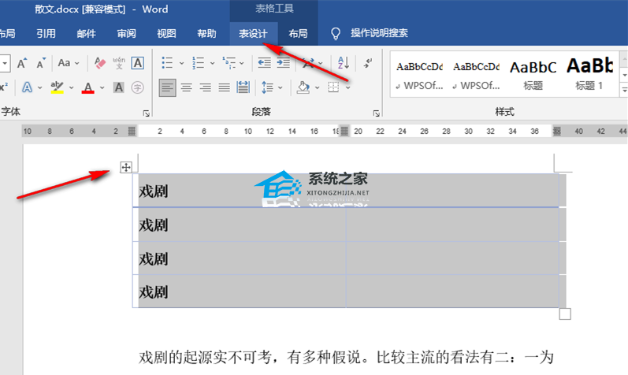The width and height of the screenshot is (628, 375).
Task: Apply red font color
Action: point(88,87)
